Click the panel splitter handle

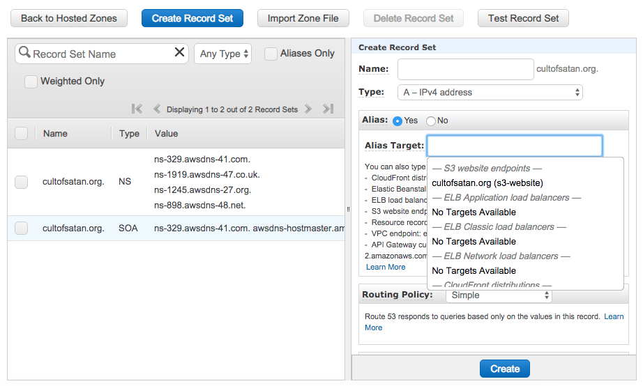[348, 209]
